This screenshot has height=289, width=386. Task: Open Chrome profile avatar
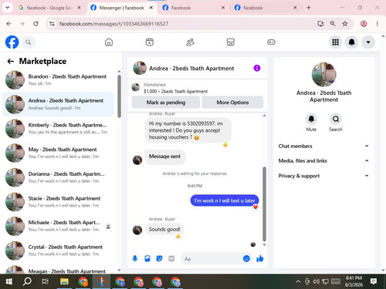(x=364, y=24)
